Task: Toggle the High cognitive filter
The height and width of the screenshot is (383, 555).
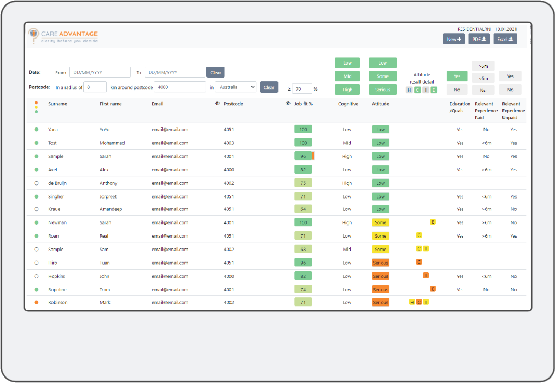Action: click(x=347, y=90)
